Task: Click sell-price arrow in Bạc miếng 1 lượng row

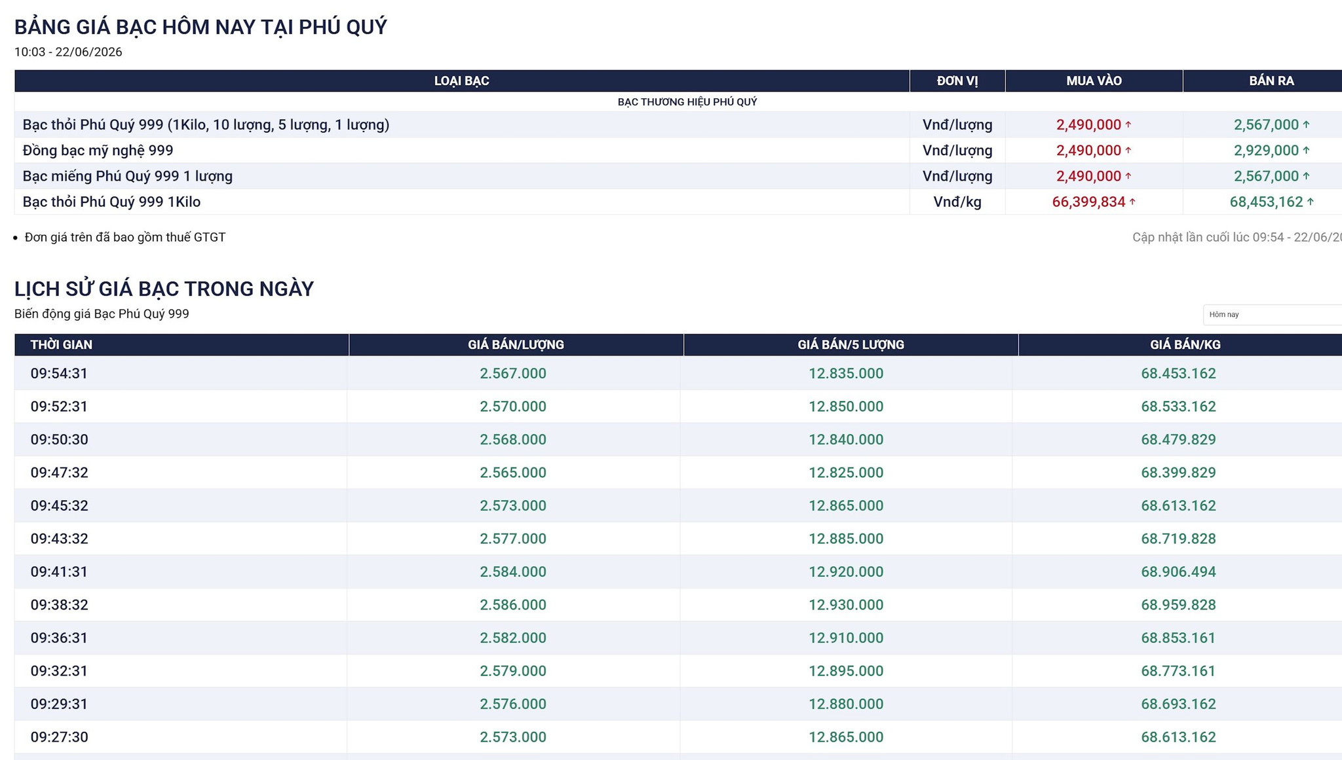Action: [1306, 176]
